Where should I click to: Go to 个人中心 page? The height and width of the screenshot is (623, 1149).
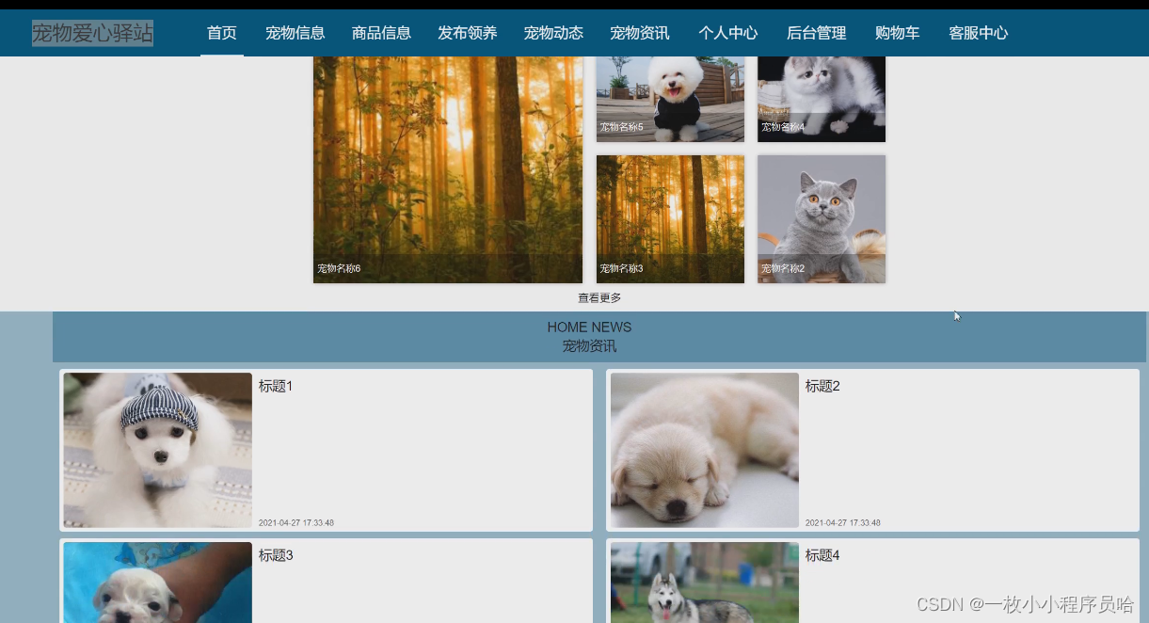(728, 33)
